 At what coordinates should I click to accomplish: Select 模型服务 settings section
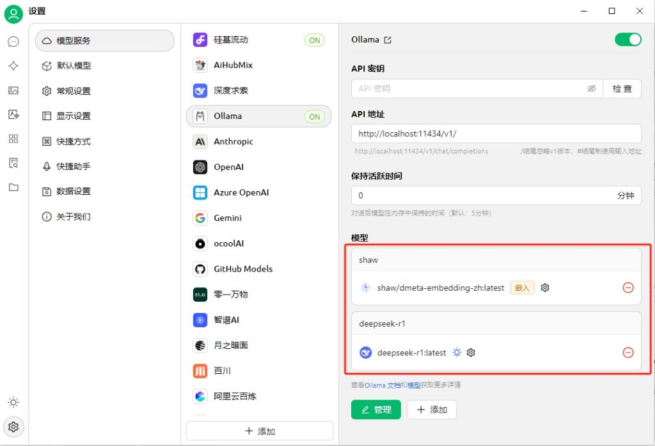click(x=105, y=40)
